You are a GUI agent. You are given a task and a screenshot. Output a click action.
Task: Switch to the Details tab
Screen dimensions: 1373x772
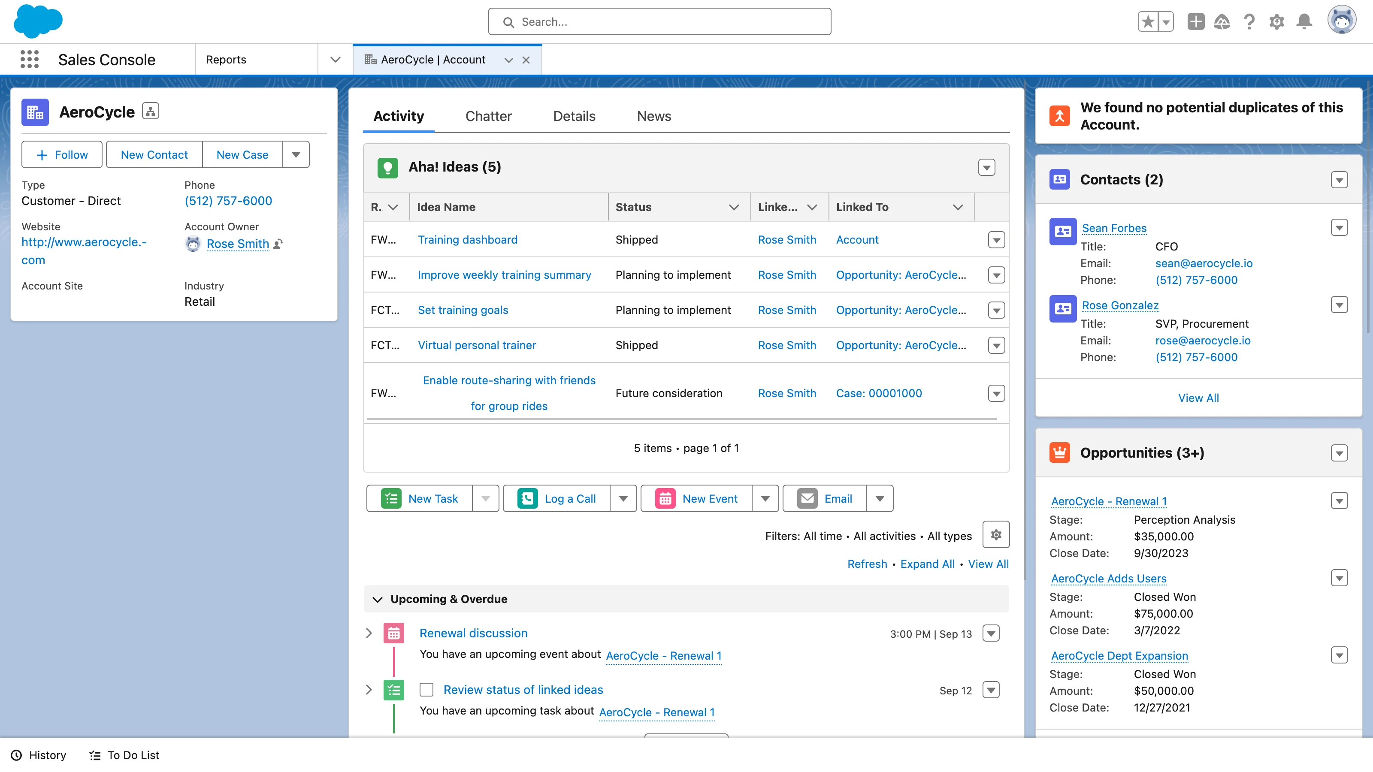574,116
